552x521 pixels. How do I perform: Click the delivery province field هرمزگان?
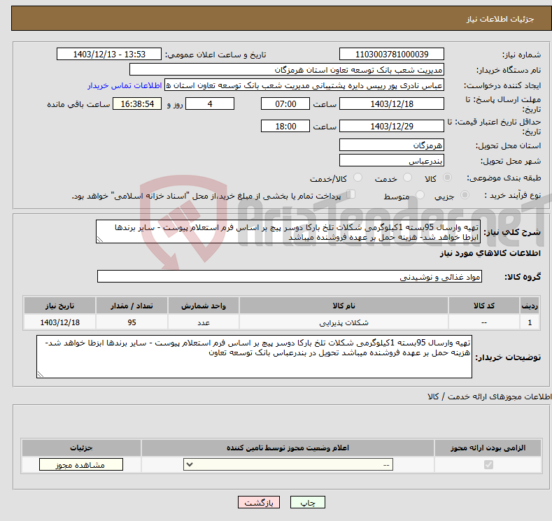(x=392, y=145)
